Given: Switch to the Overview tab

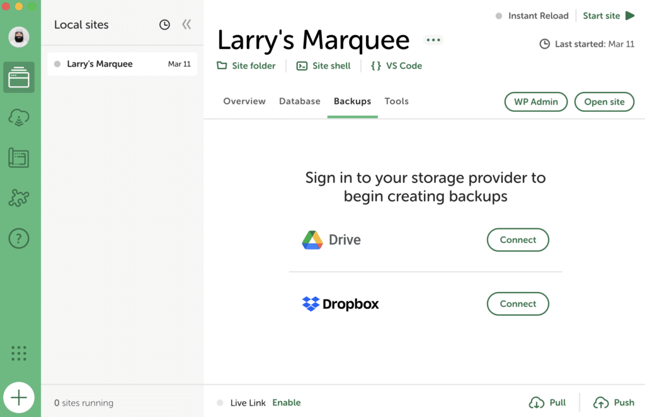Looking at the screenshot, I should [244, 101].
